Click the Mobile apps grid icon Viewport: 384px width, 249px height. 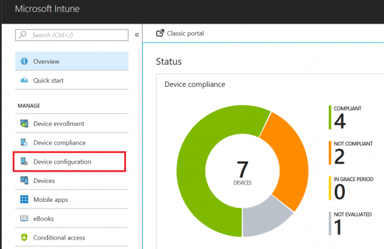[x=24, y=199]
